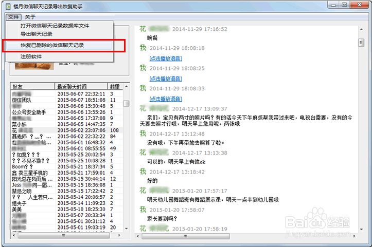Click friend list horizontal scrollbar thumb
This screenshot has width=372, height=247.
[64, 235]
